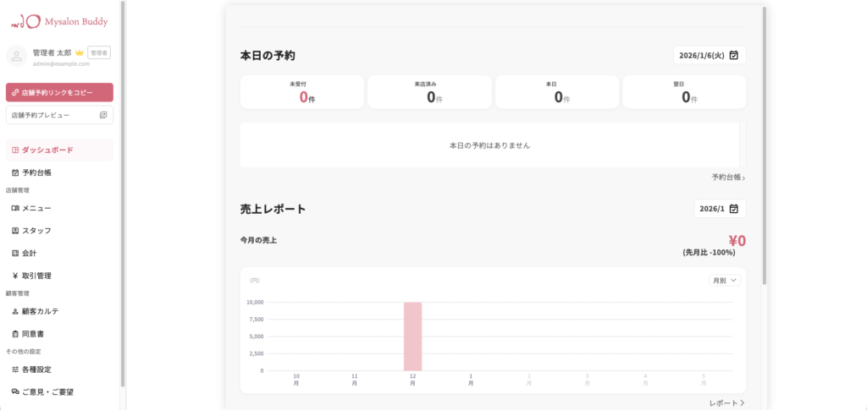The height and width of the screenshot is (410, 867).
Task: Click the 顧客カルテ person icon
Action: 15,312
